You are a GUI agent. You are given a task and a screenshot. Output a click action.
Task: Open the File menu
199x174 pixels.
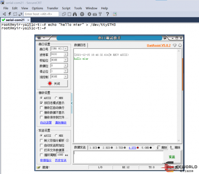coord(6,8)
